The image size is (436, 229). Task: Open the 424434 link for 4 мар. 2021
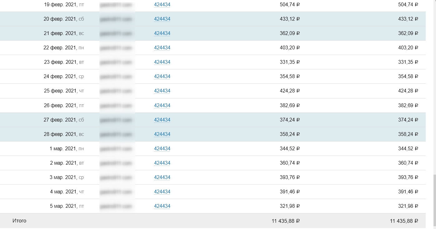point(162,192)
